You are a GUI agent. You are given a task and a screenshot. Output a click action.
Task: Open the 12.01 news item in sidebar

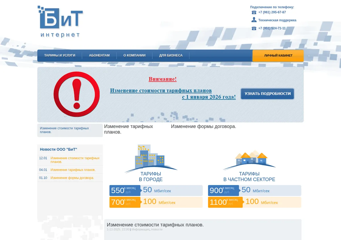tap(70, 160)
